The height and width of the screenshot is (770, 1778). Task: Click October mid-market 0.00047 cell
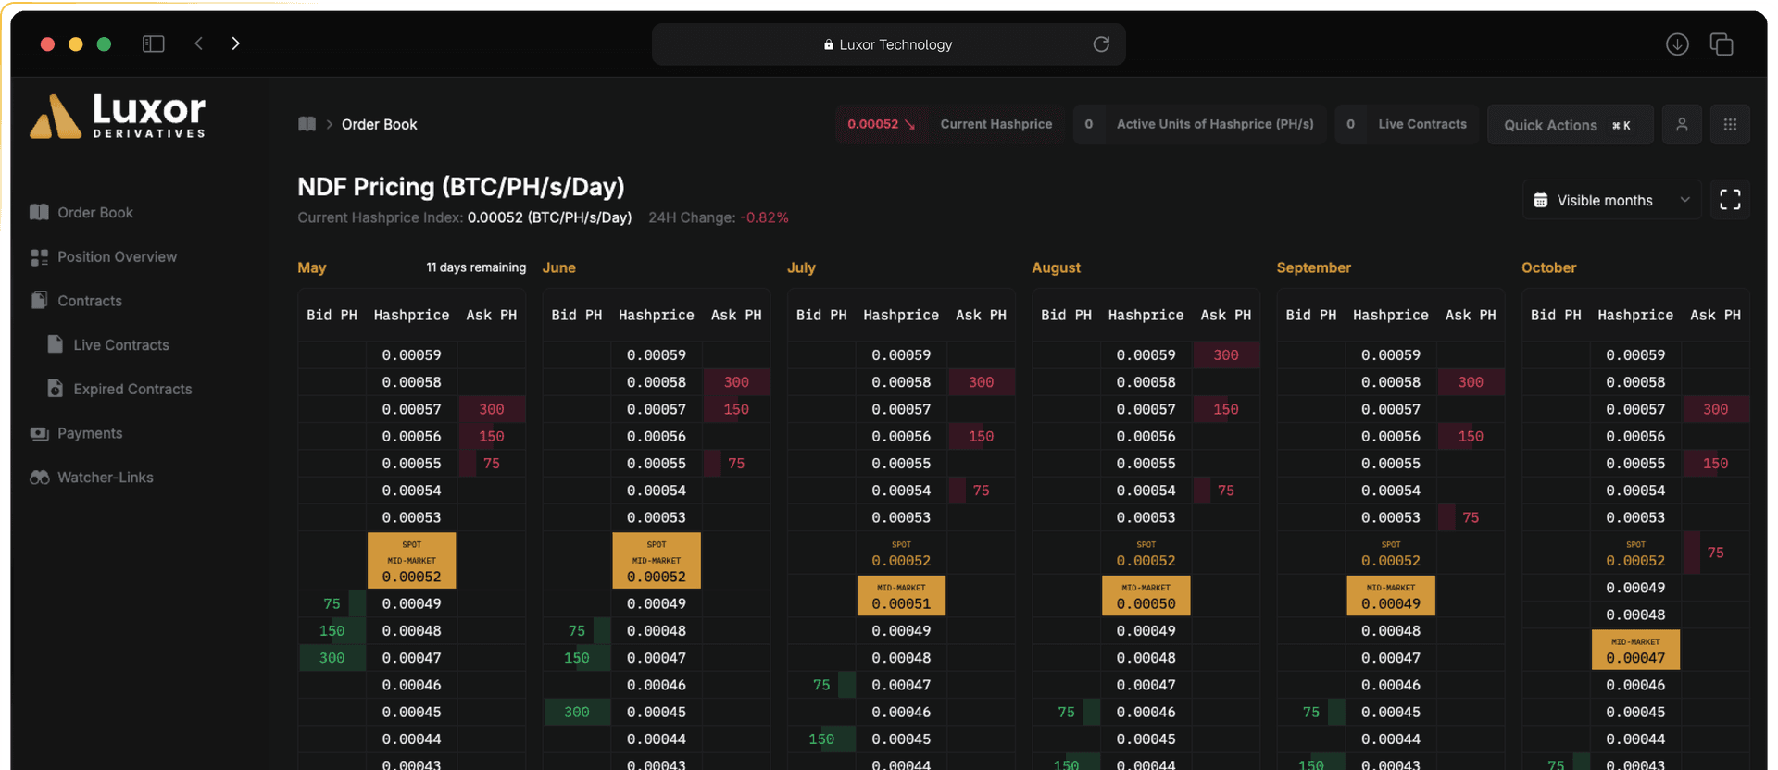point(1635,651)
